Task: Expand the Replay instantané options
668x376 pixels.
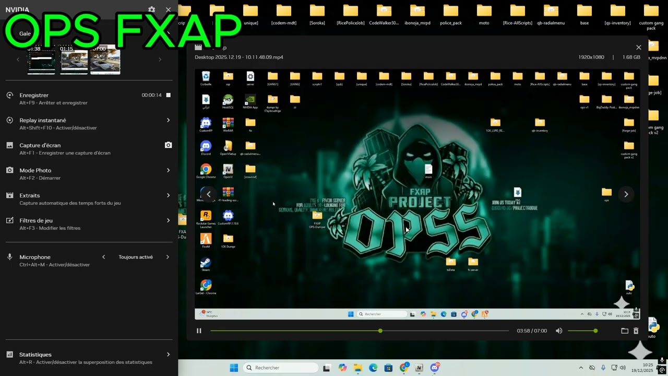Action: click(x=168, y=120)
